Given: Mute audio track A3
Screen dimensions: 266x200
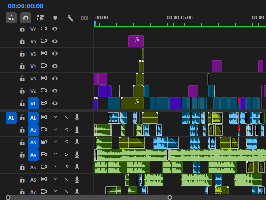Looking at the screenshot, I should coord(55,142).
